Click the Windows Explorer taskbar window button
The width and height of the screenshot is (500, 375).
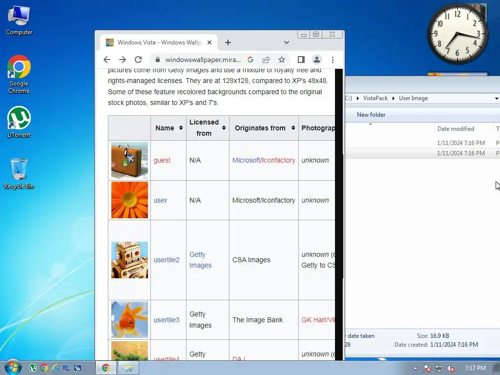pos(128,368)
